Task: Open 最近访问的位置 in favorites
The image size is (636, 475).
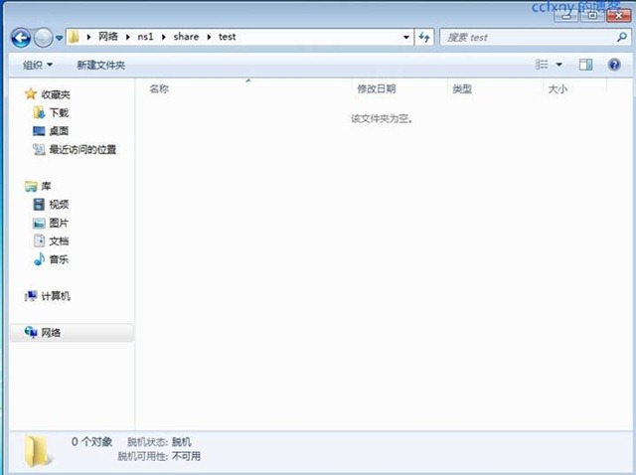Action: 82,150
